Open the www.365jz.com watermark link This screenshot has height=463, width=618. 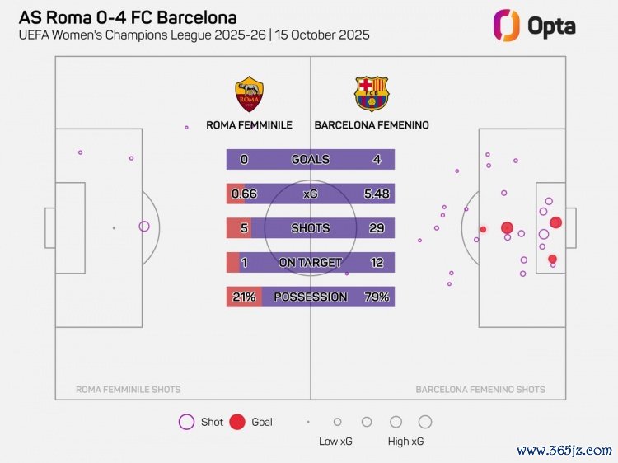pyautogui.click(x=564, y=451)
